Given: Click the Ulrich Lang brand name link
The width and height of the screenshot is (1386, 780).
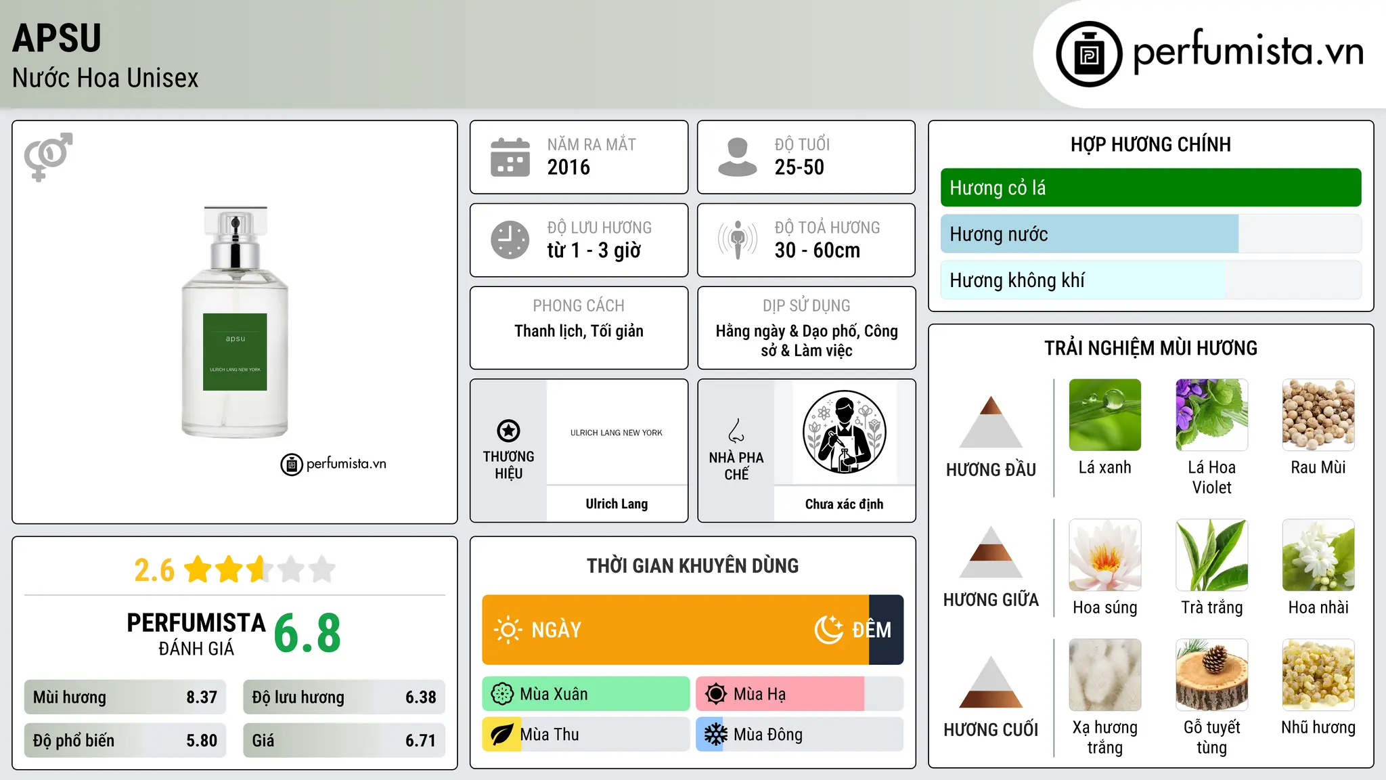Looking at the screenshot, I should [617, 504].
